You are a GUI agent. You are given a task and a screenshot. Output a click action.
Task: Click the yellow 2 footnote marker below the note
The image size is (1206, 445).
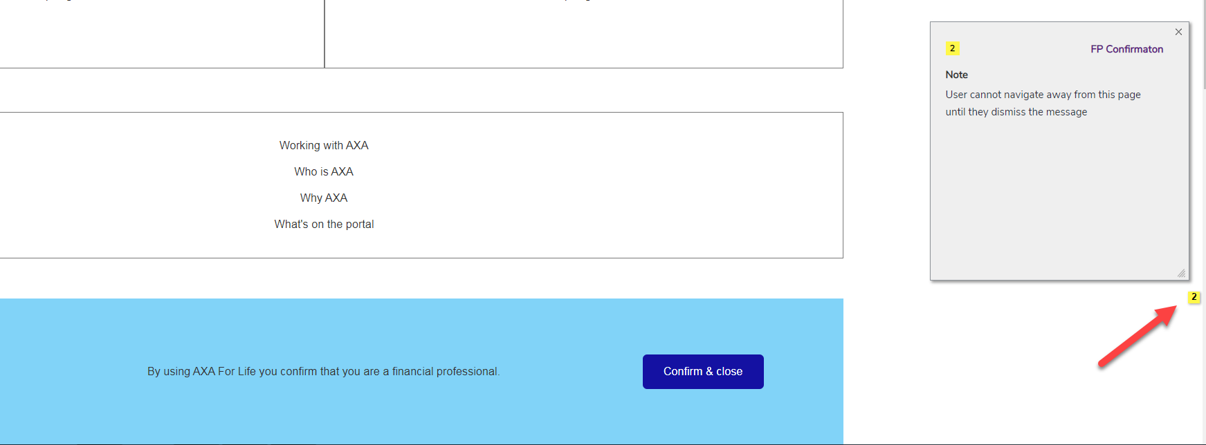(x=1194, y=297)
